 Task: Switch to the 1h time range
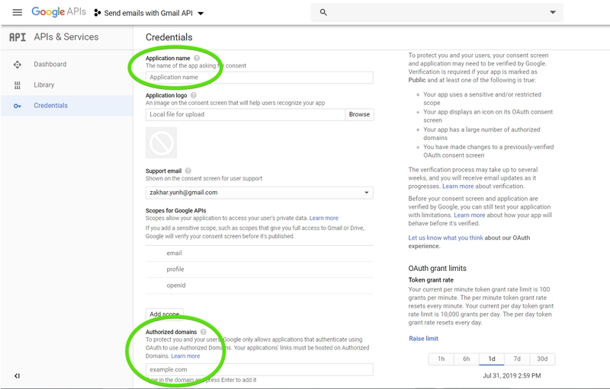pos(441,359)
